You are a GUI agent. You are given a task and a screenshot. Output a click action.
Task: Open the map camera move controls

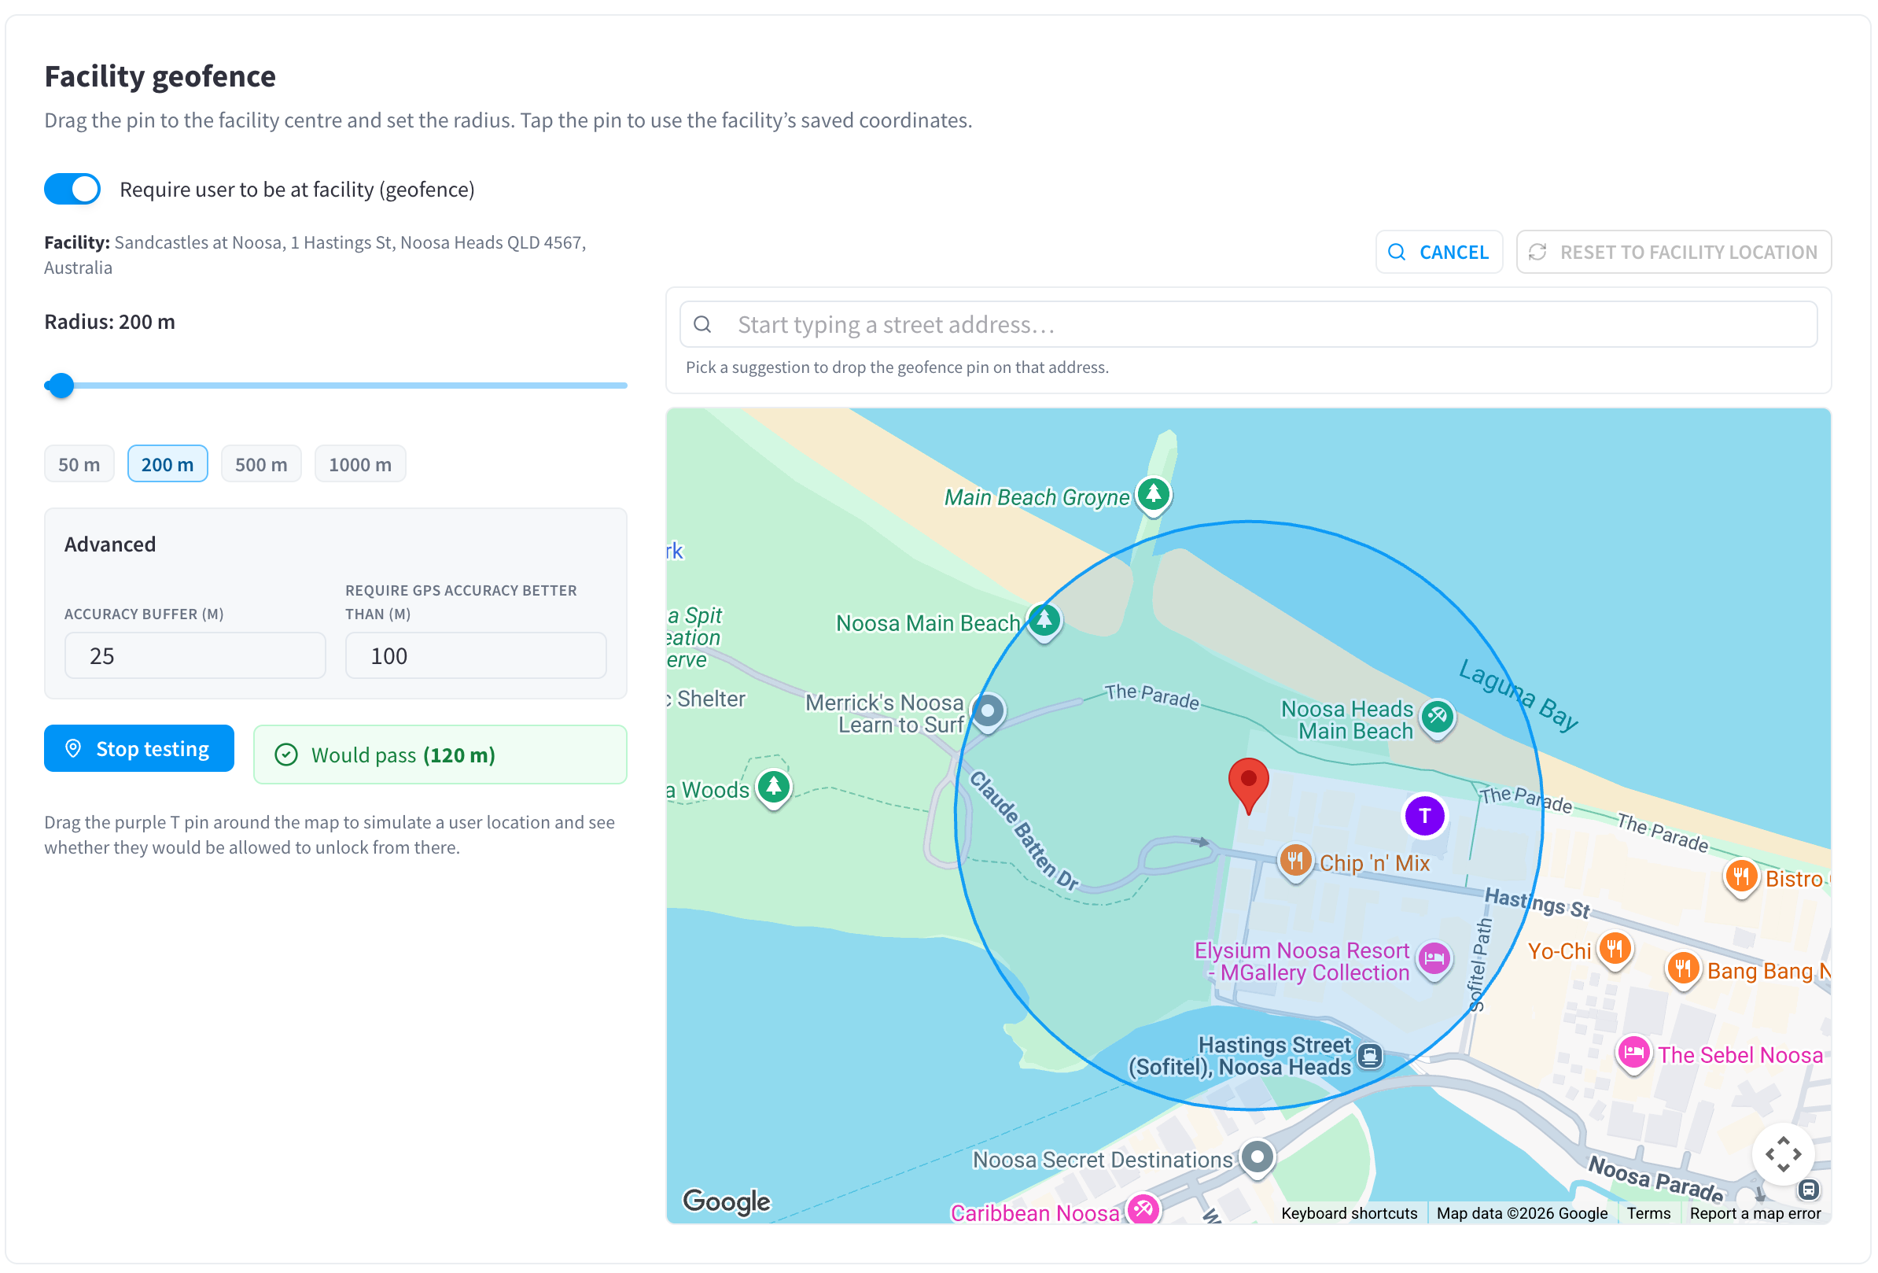1783,1154
